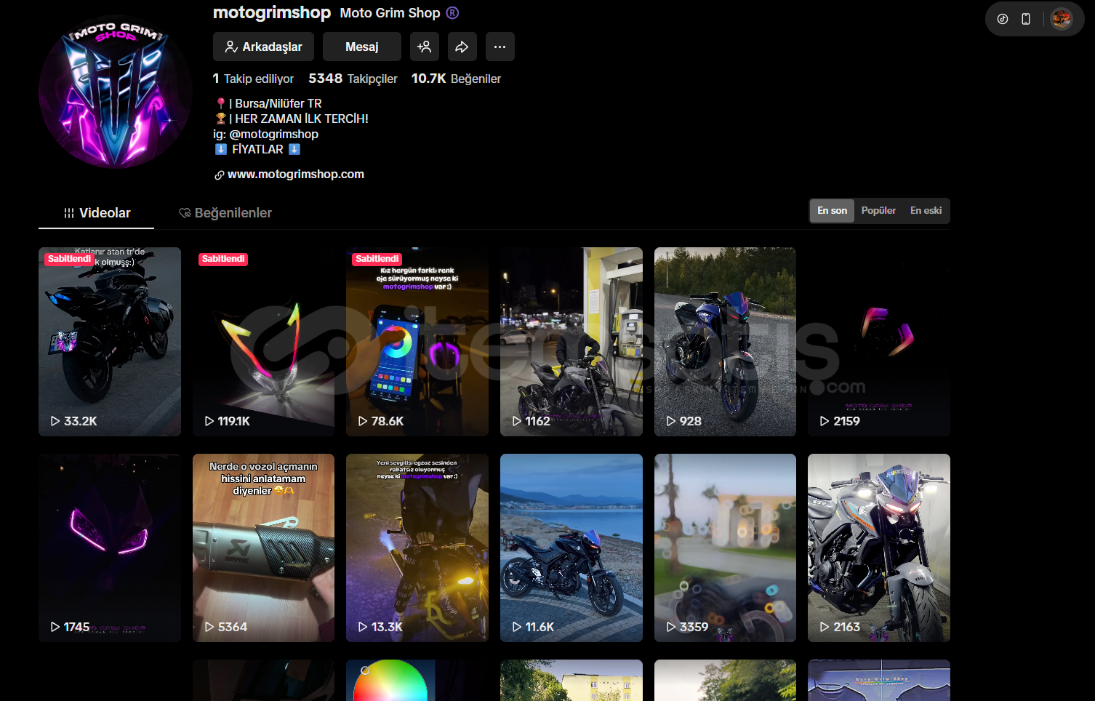The image size is (1095, 701).
Task: Click the TikTok logo icon in the top-right pill
Action: 1003,19
